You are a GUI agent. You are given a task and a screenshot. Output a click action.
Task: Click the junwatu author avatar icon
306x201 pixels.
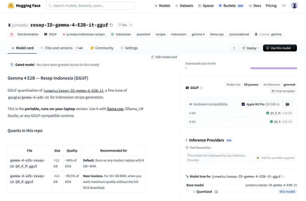(x=9, y=25)
